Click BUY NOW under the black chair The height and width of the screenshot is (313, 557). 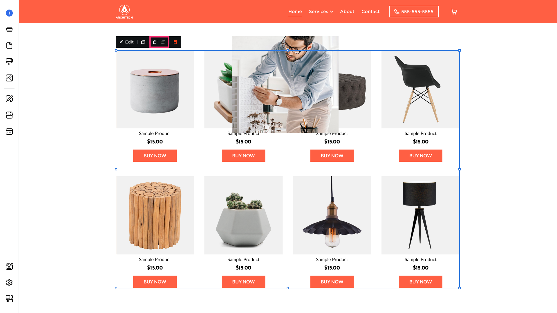(x=420, y=156)
